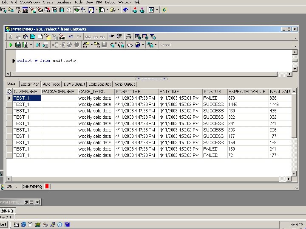Image resolution: width=306 pixels, height=229 pixels.
Task: Click the lowercase abc conversion icon
Action: [x=95, y=36]
